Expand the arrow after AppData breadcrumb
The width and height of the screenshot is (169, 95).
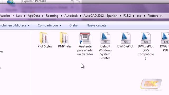point(43,16)
